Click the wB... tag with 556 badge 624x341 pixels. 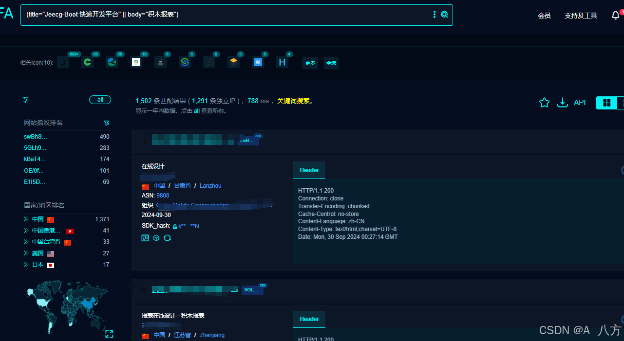tap(248, 141)
